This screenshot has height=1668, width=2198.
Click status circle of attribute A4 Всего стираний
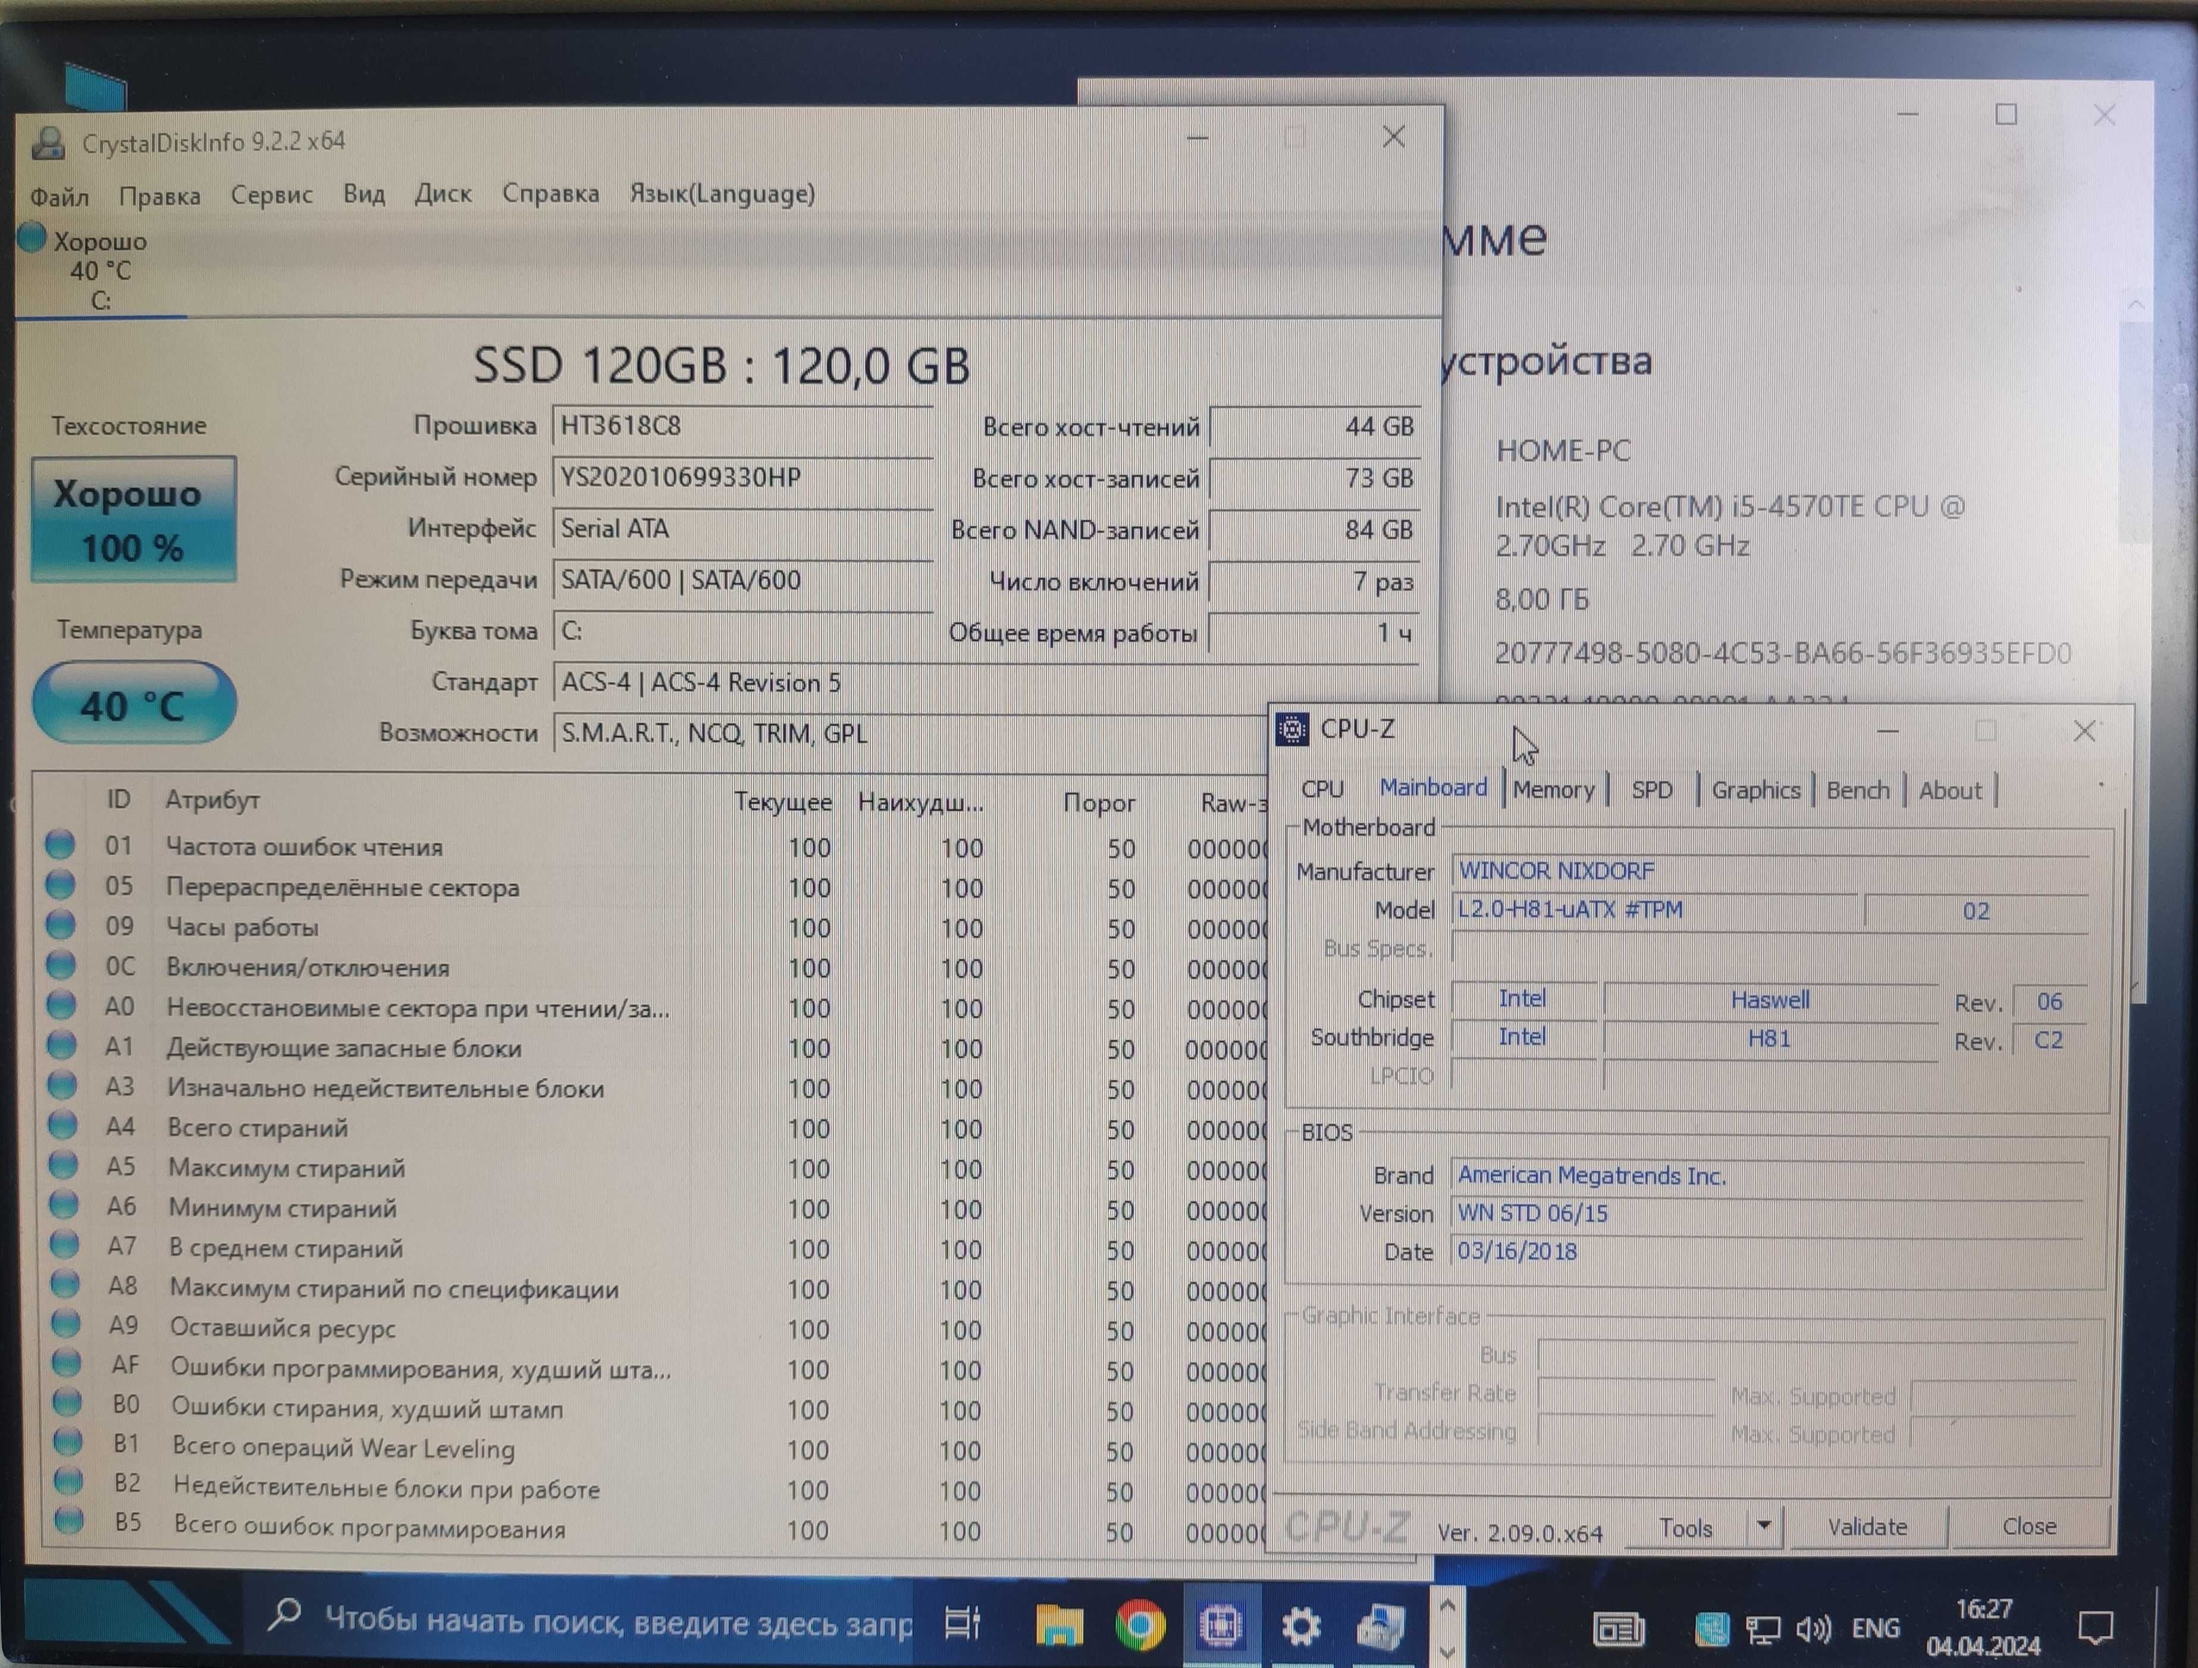62,1125
